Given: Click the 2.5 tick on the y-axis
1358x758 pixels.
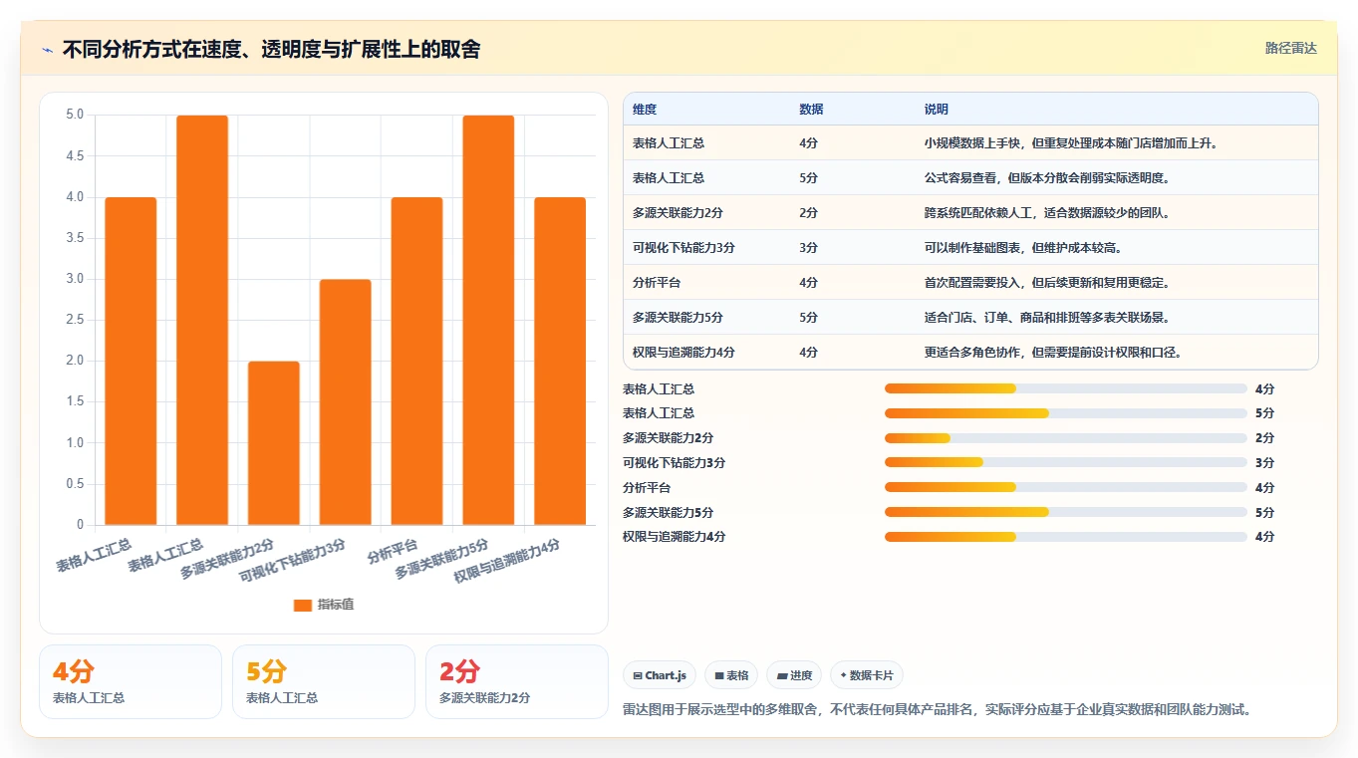Looking at the screenshot, I should pos(75,320).
